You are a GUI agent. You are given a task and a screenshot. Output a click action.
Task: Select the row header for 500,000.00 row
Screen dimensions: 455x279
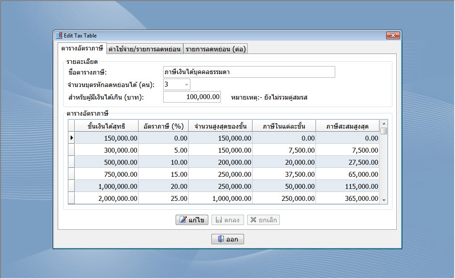click(71, 162)
